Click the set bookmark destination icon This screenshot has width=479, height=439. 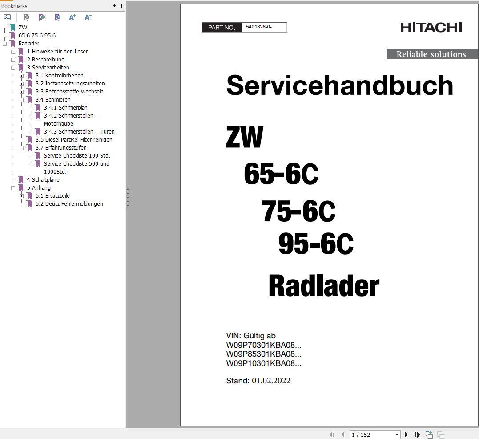[x=57, y=17]
